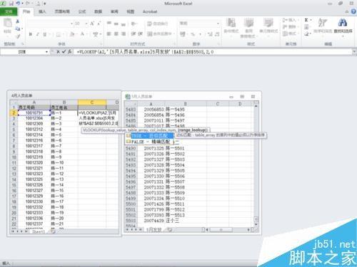Click the Align Text Right icon
This screenshot has width=357, height=267.
(124, 34)
